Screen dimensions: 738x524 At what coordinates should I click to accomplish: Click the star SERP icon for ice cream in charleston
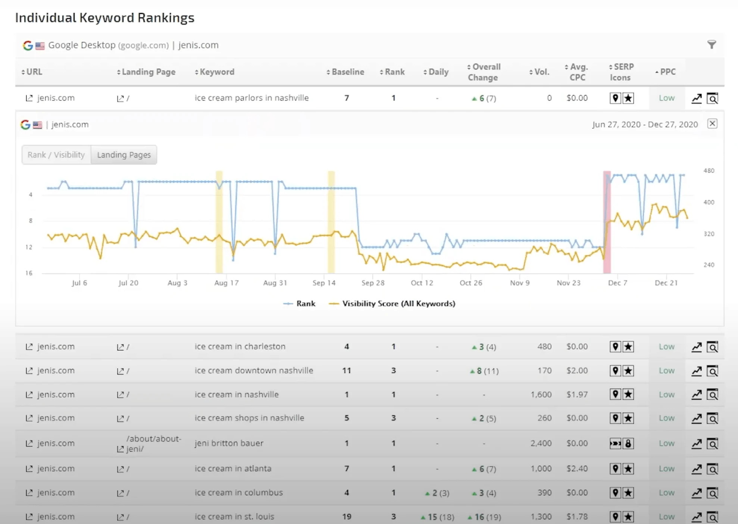tap(629, 347)
